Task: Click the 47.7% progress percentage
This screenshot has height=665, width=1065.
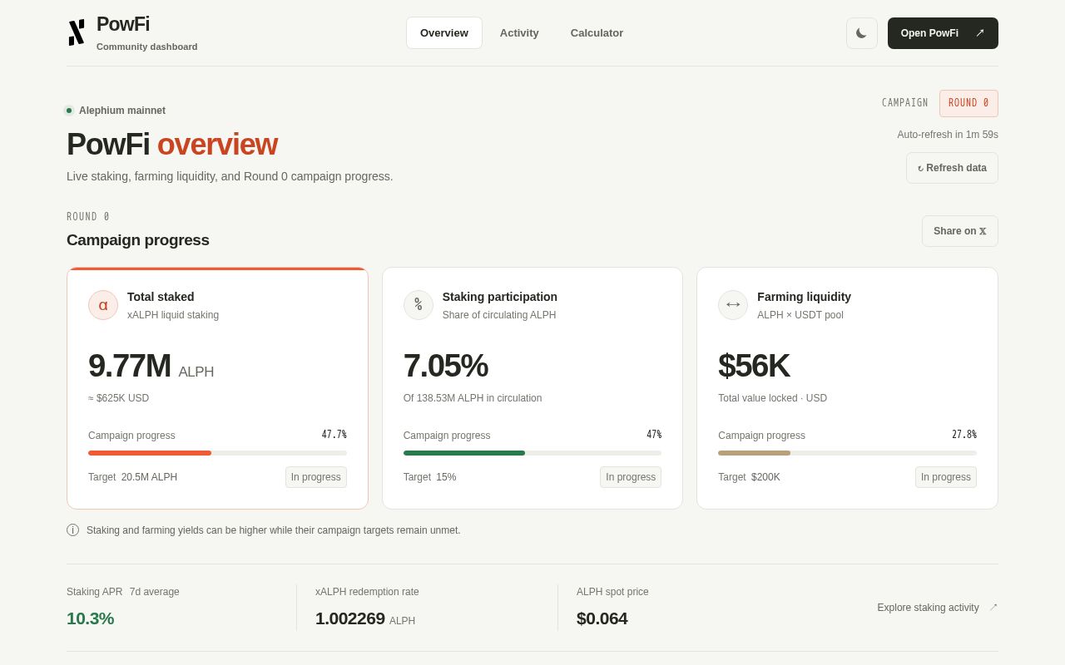Action: click(334, 435)
